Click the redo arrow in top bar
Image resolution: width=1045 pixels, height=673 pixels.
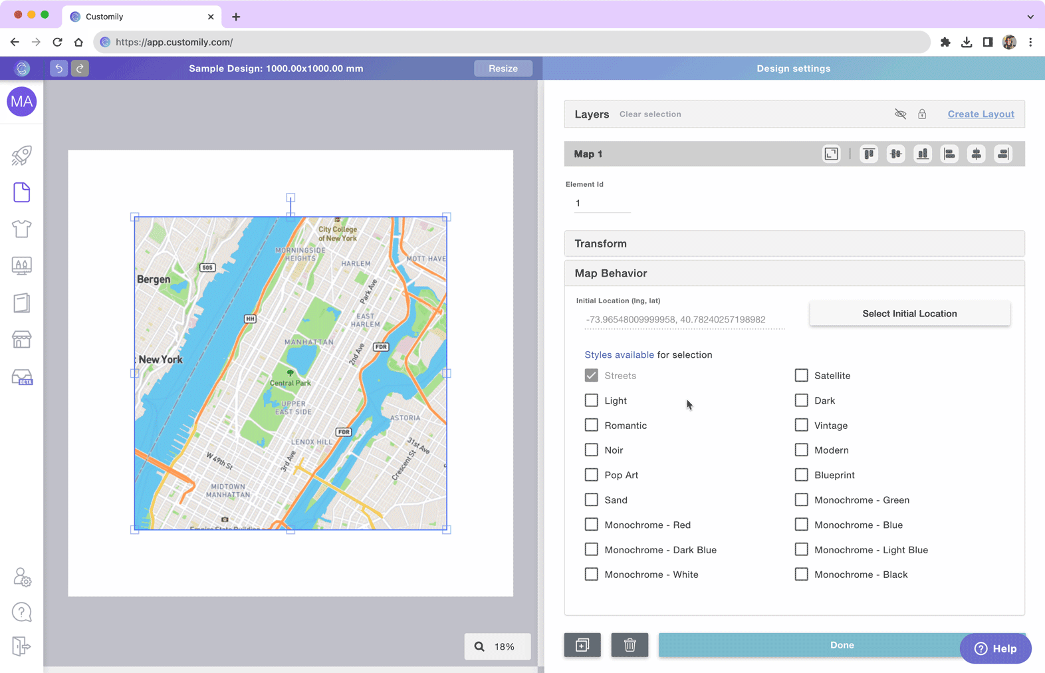pos(80,68)
